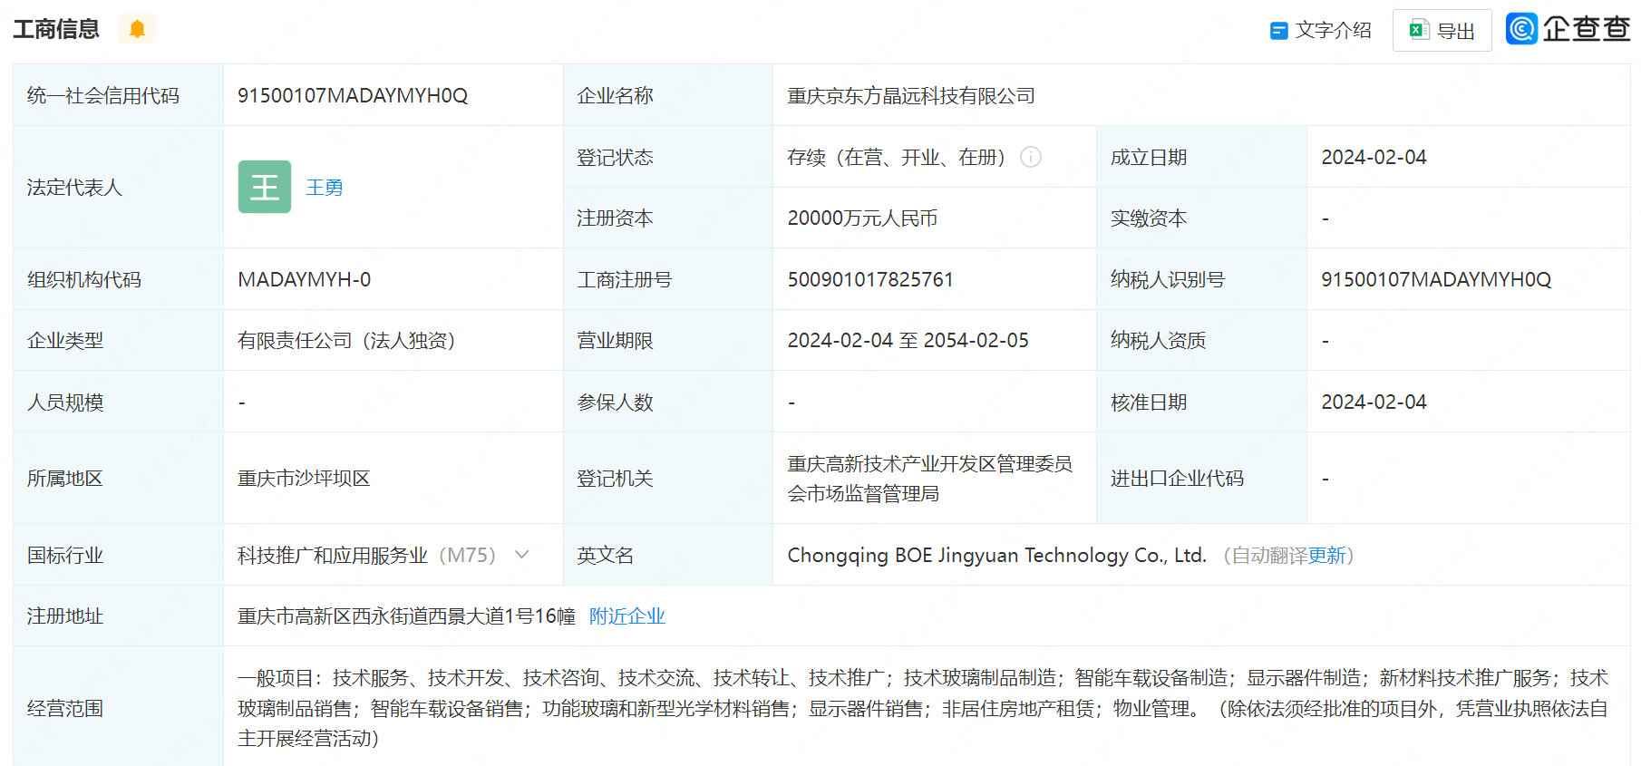Click the green 王 avatar icon

[x=265, y=187]
